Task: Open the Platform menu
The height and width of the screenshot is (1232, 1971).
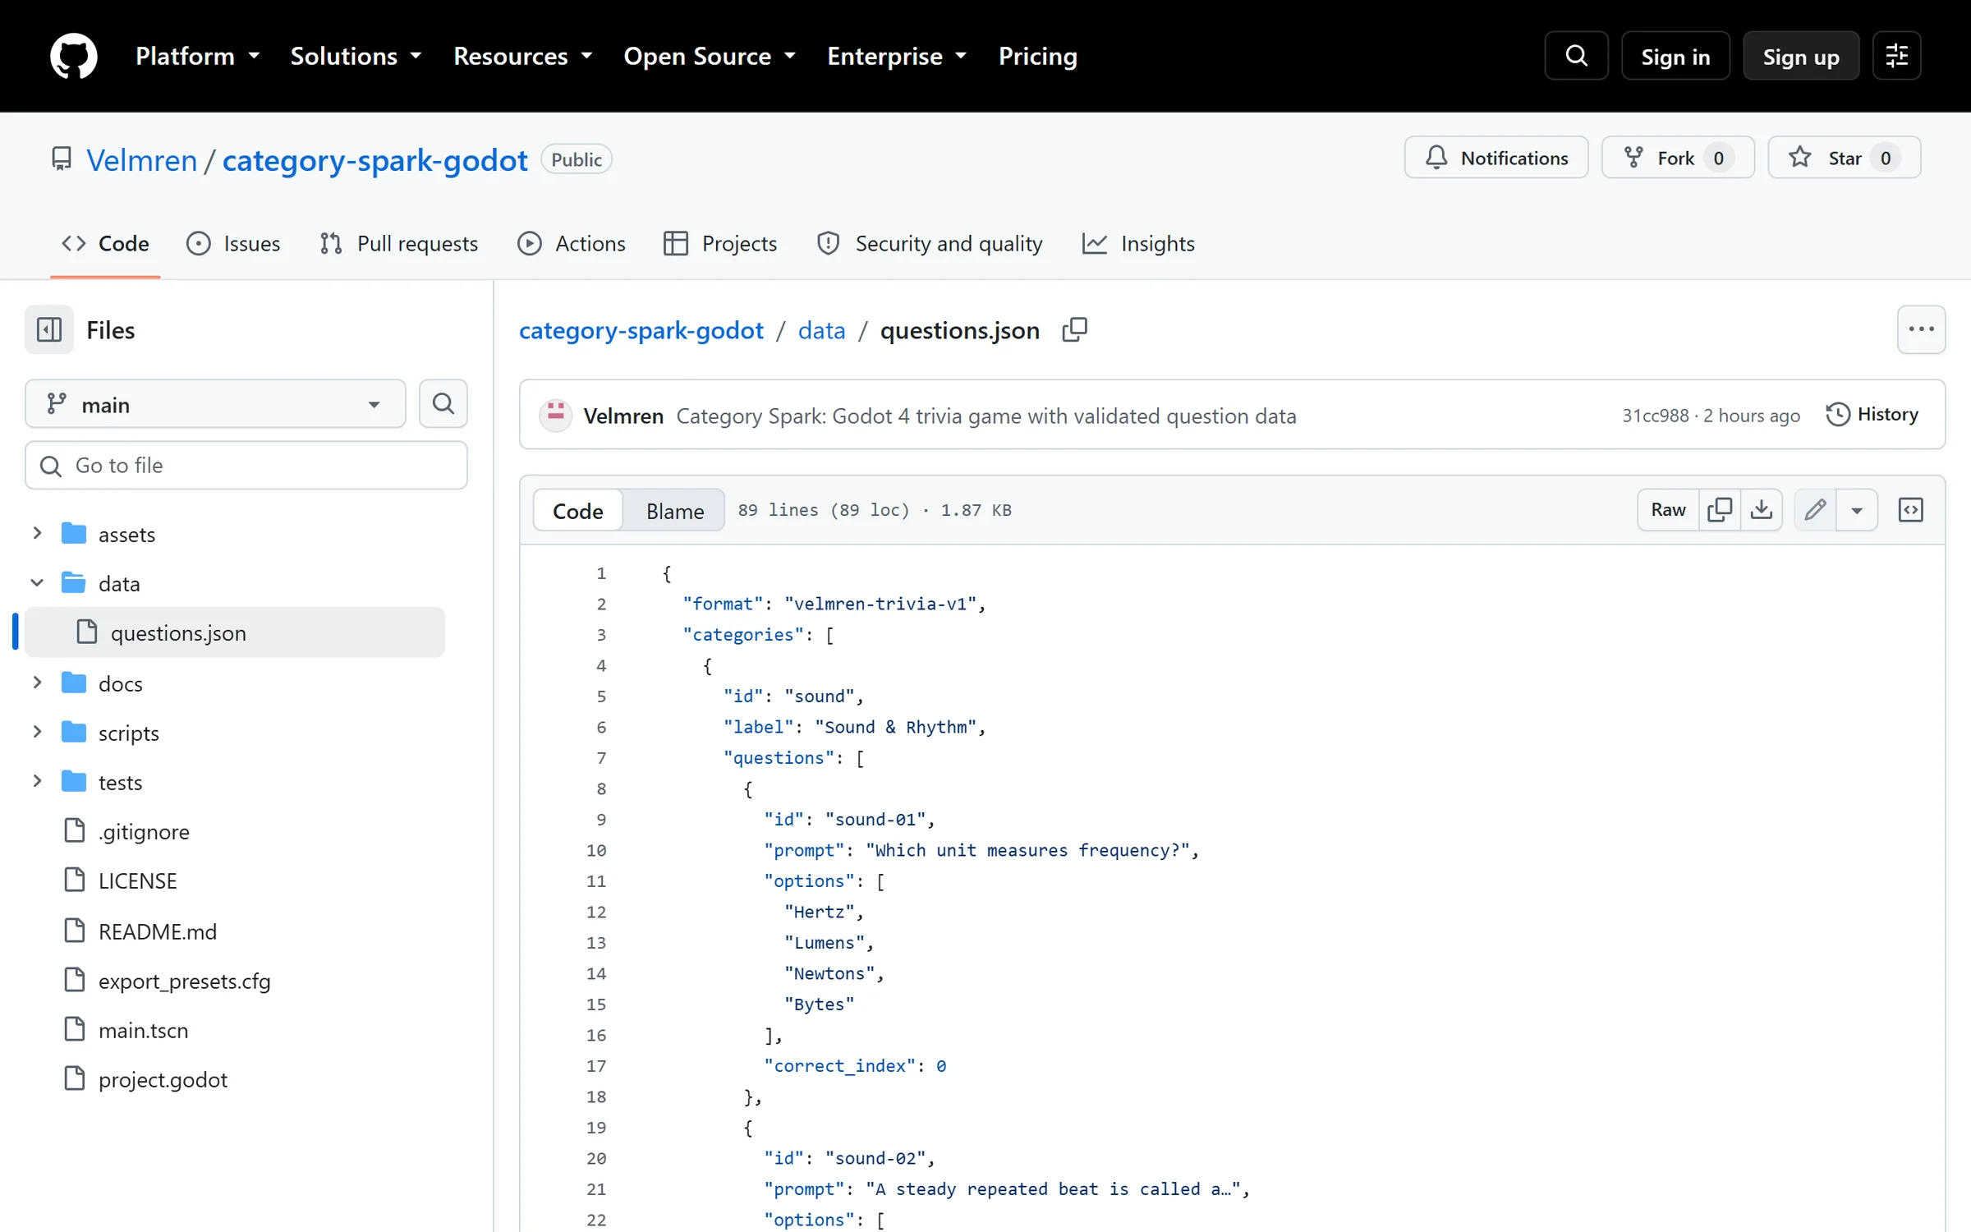Action: (198, 56)
